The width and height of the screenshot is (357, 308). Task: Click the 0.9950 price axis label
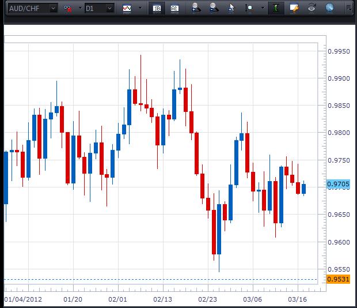(339, 51)
